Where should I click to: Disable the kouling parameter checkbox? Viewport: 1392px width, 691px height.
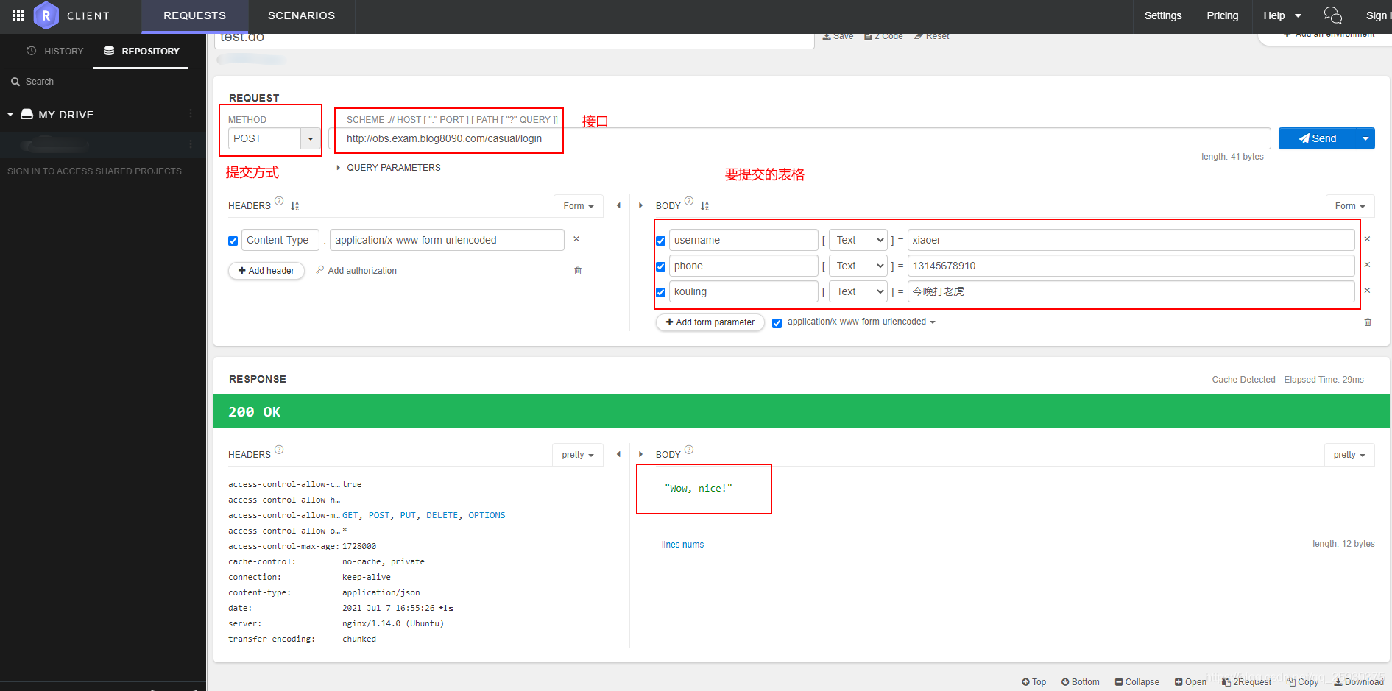pyautogui.click(x=661, y=292)
